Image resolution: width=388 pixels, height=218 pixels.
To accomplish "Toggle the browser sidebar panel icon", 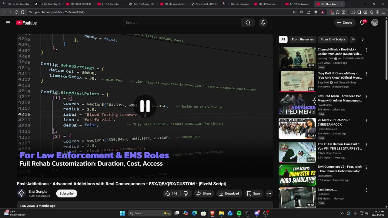I will (359, 12).
